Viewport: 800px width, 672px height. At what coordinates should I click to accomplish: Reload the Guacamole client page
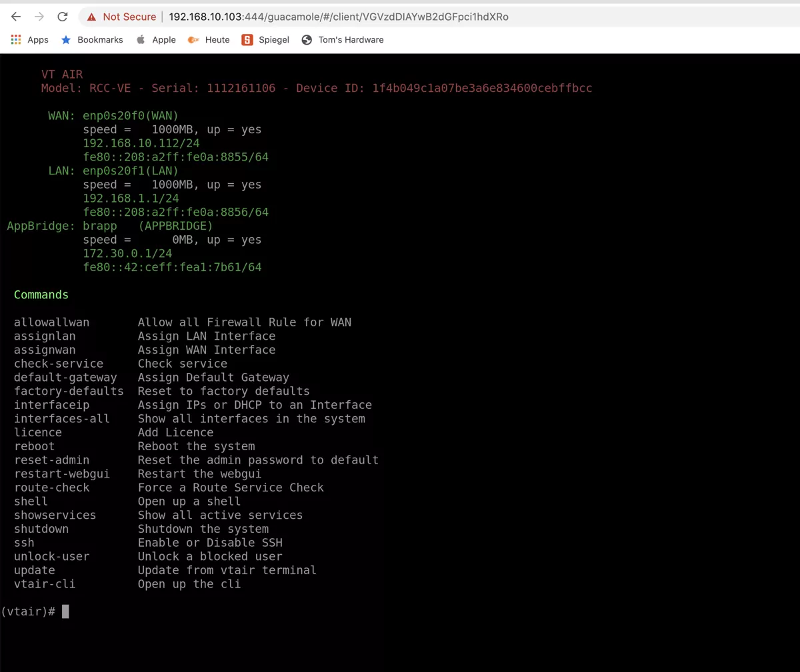[x=62, y=17]
